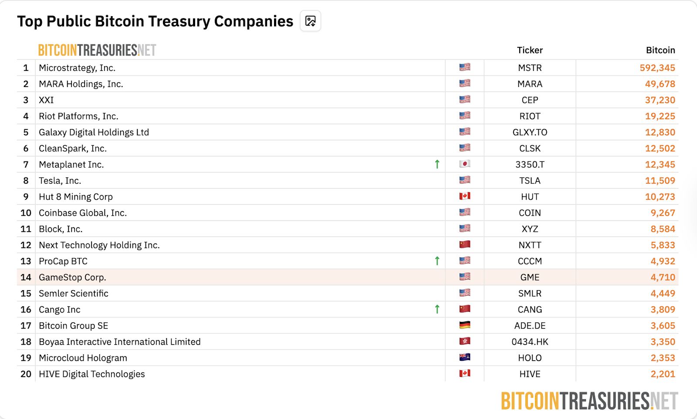Open the Microstrategy, Inc. company link

(x=77, y=68)
